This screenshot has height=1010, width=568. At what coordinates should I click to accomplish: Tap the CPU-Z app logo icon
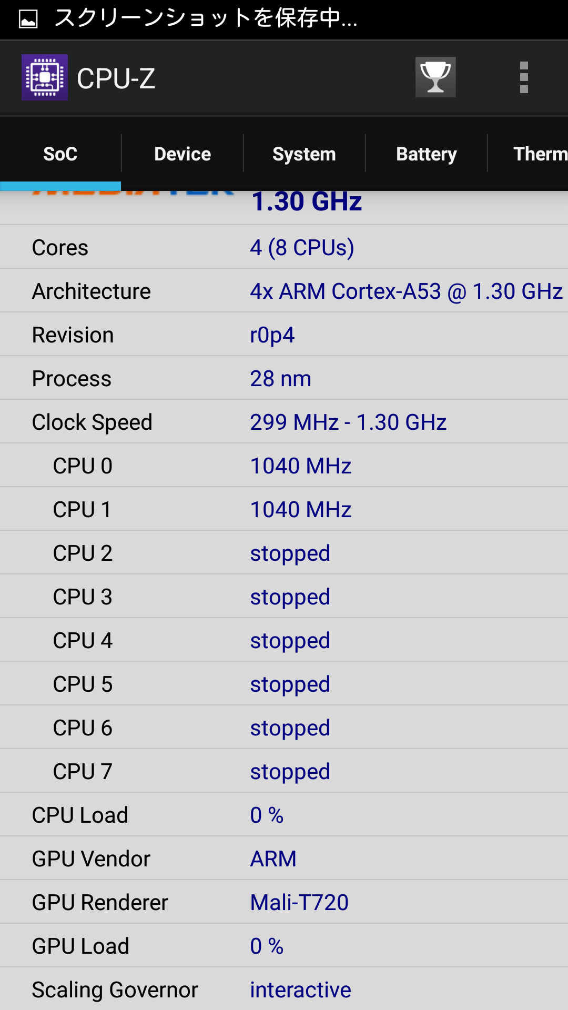coord(45,77)
